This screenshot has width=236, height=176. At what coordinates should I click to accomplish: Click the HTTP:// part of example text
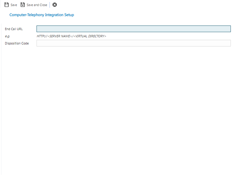tap(42, 36)
